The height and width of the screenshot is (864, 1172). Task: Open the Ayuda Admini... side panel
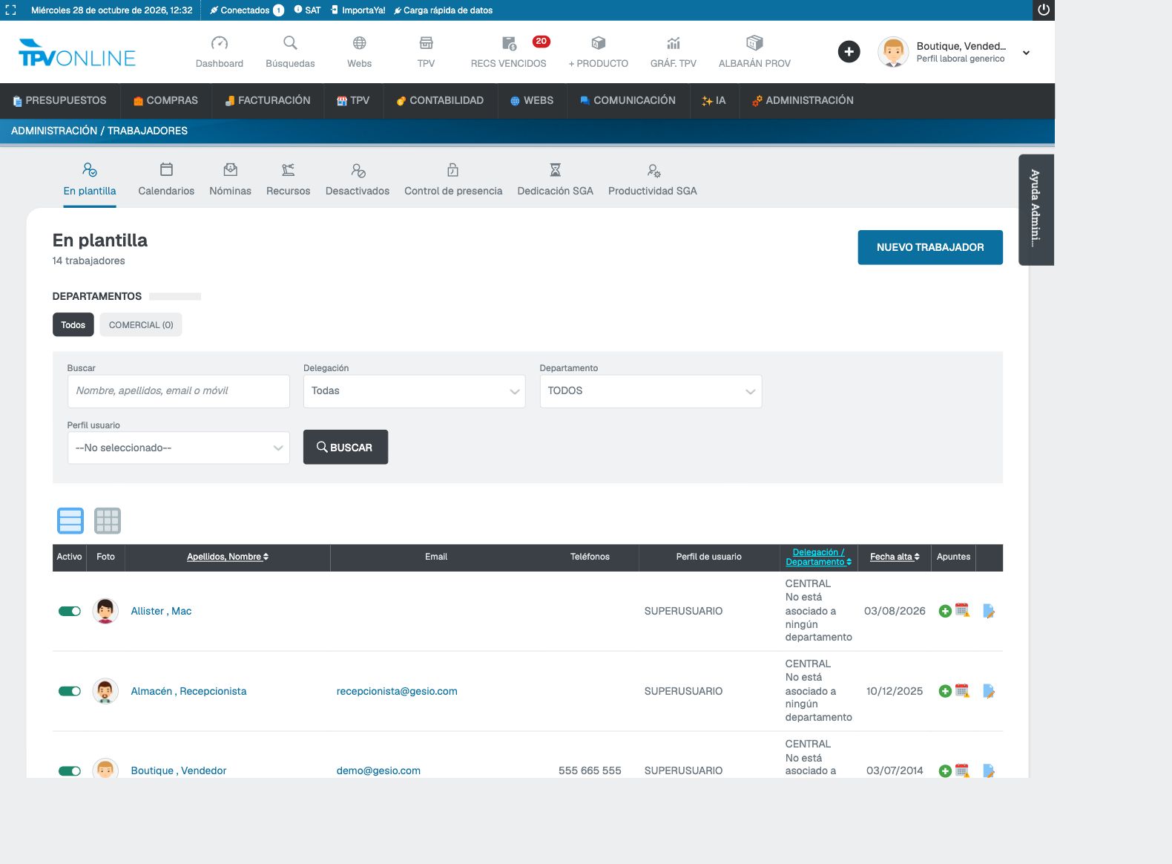pos(1036,209)
